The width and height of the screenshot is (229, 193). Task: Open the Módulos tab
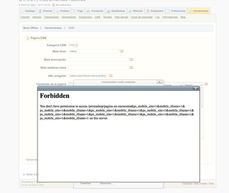coord(136,11)
